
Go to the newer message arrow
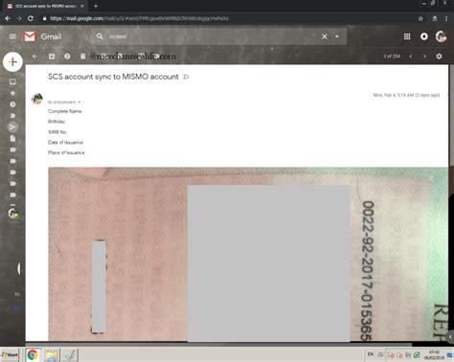411,57
